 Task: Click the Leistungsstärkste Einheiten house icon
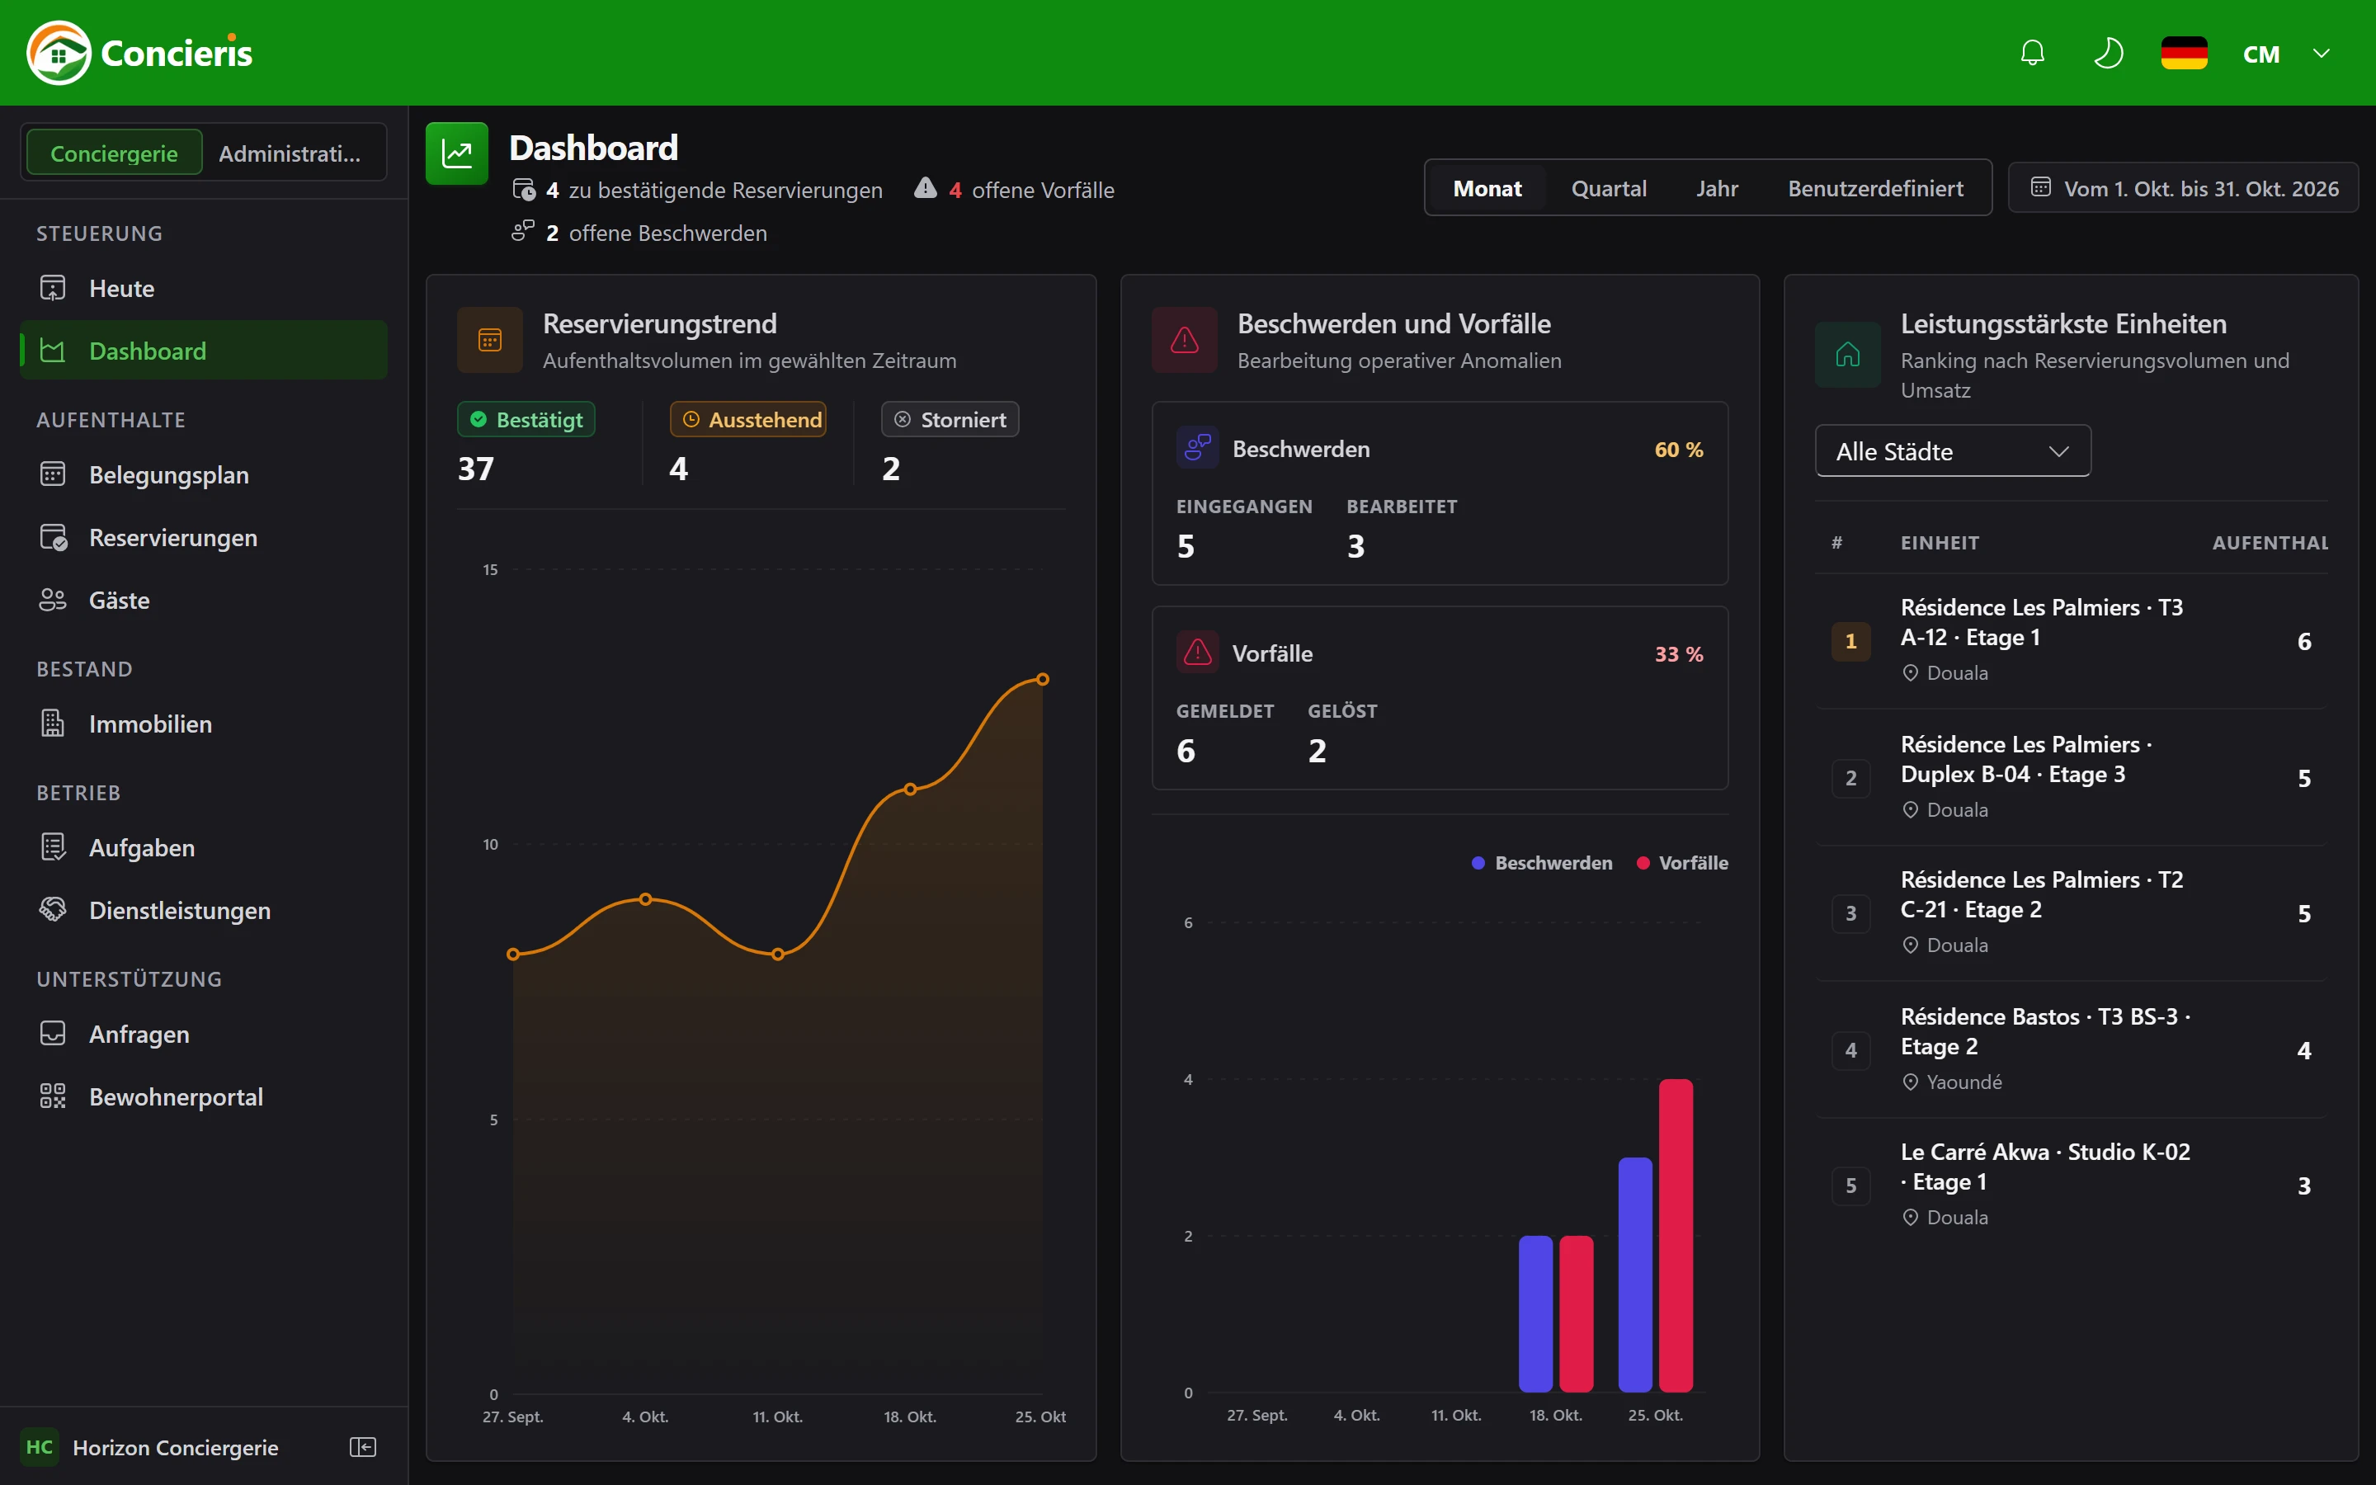point(1847,355)
